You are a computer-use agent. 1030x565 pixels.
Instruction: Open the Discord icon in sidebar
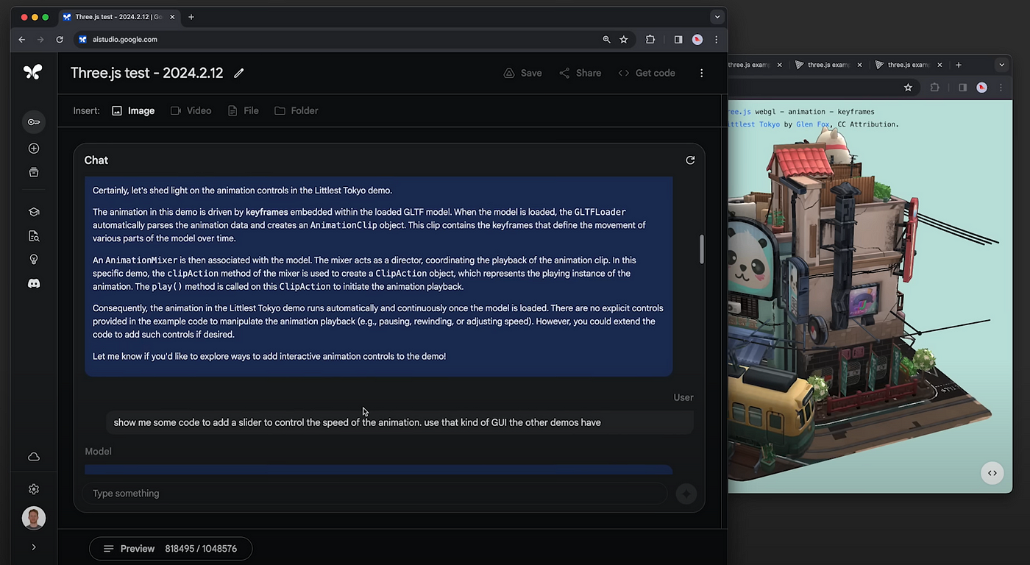click(34, 283)
